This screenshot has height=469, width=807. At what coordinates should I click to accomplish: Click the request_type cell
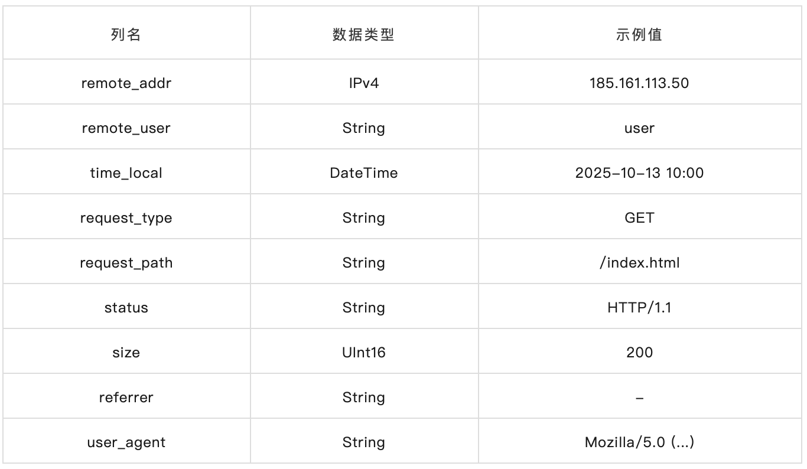point(126,218)
